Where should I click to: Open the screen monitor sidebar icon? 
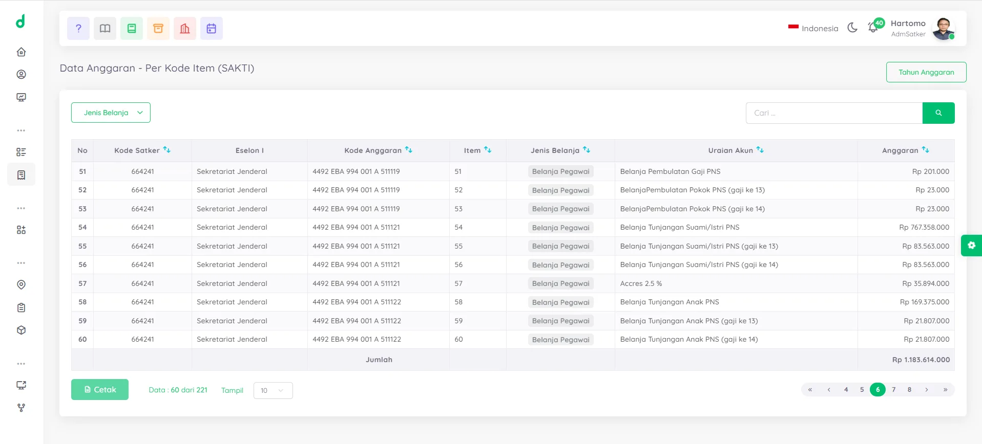(x=21, y=385)
